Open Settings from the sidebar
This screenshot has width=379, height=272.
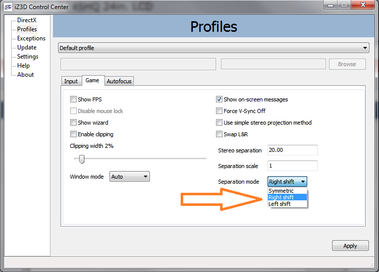click(x=28, y=57)
